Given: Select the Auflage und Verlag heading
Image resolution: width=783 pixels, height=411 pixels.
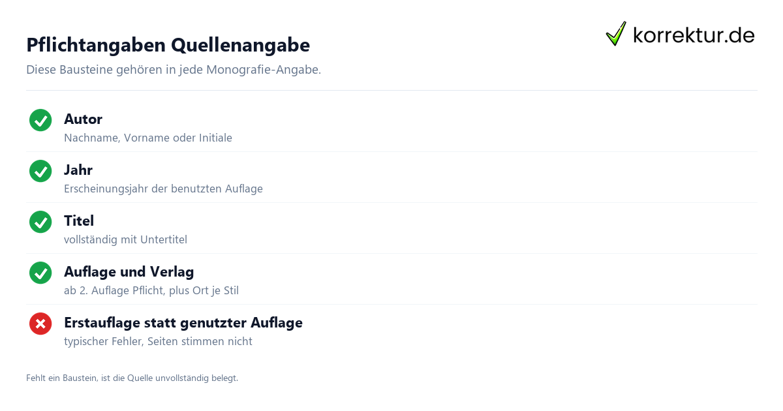Looking at the screenshot, I should click(129, 272).
